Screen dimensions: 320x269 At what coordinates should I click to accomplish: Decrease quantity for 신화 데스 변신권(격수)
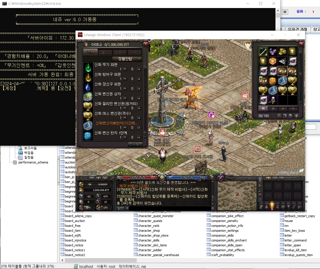(125, 118)
